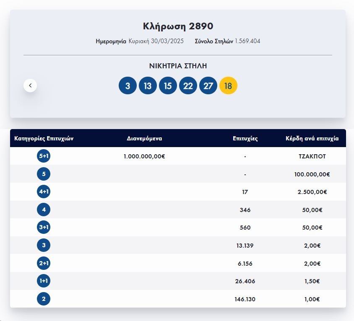Click the yellow Joker ball 18
This screenshot has height=321, width=354.
pos(228,86)
